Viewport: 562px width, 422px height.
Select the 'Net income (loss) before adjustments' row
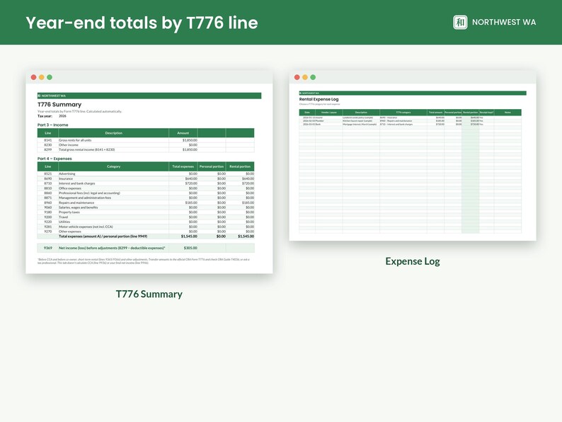click(146, 248)
